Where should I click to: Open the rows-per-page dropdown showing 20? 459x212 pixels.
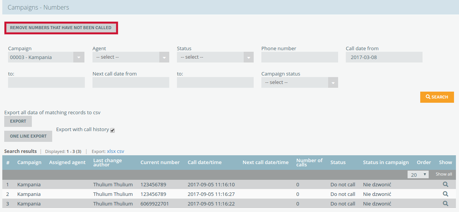click(x=418, y=174)
